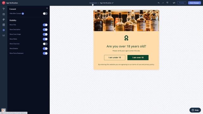
Task: Click the Visibility section heading
Action: point(13,20)
